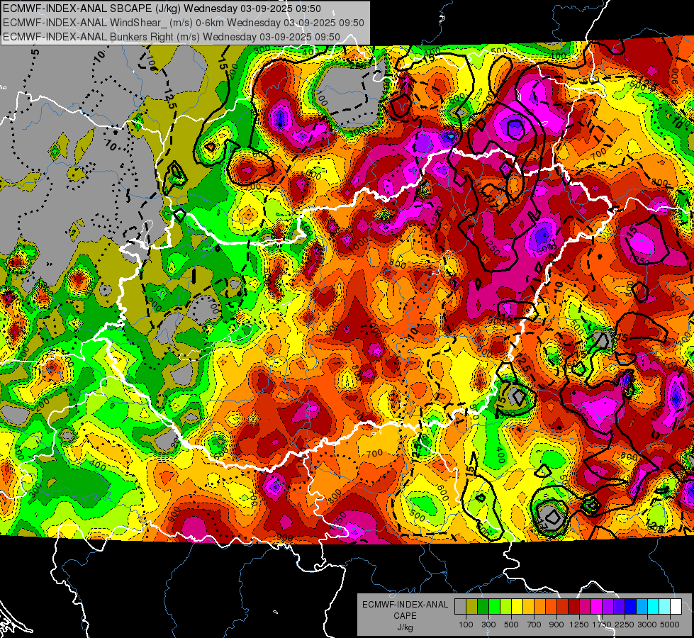Choose the amber legend swatch before 700
Image resolution: width=694 pixels, height=638 pixels.
click(x=528, y=607)
